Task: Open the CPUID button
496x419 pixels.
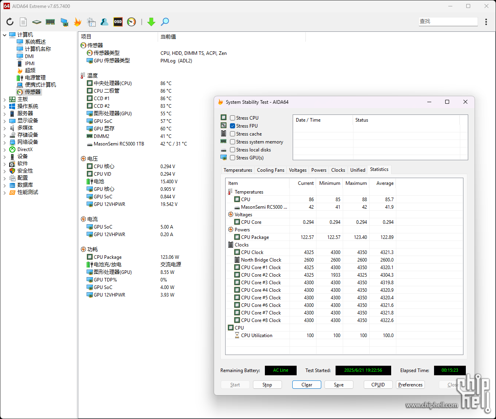Action: pos(378,385)
